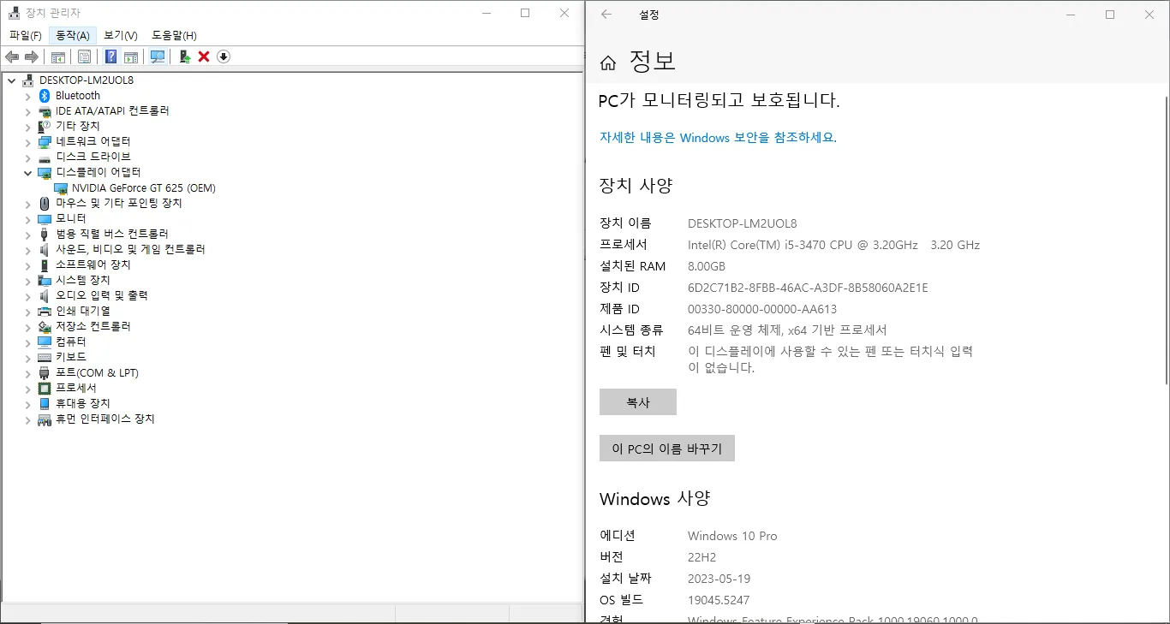
Task: Select the 범용 직렬 버스 컨트롤러 label
Action: pyautogui.click(x=112, y=234)
